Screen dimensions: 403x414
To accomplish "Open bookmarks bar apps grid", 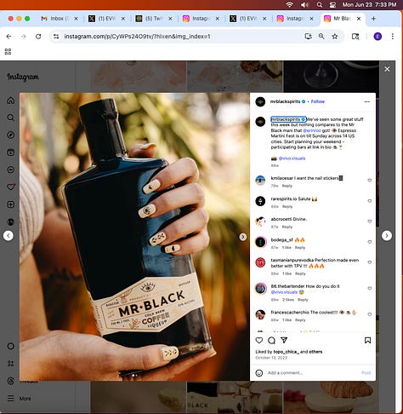I will [8, 51].
